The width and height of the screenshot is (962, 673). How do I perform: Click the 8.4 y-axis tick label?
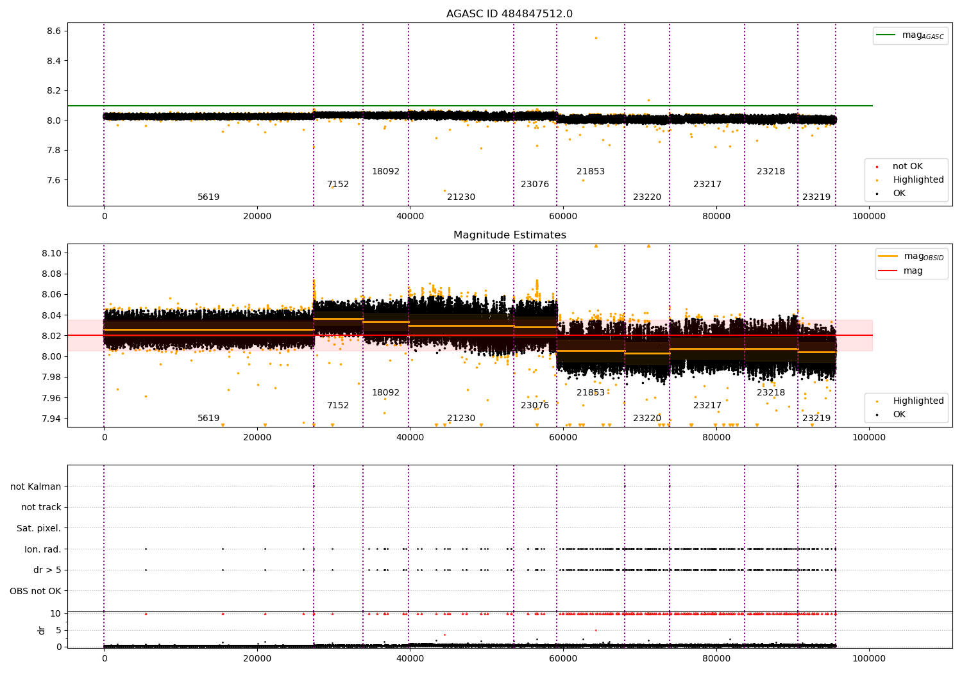click(x=54, y=62)
